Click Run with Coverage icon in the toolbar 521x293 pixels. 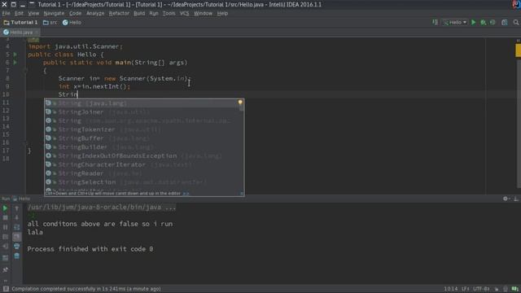click(x=493, y=22)
